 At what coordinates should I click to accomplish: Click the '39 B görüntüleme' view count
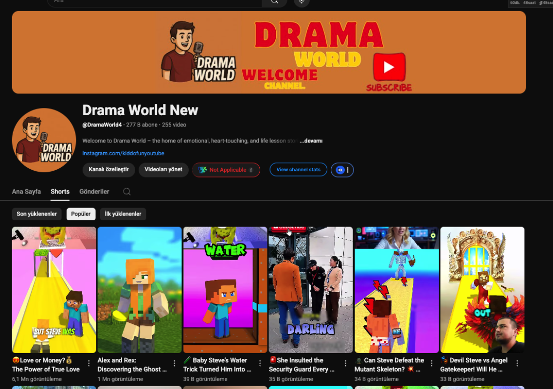(x=205, y=379)
